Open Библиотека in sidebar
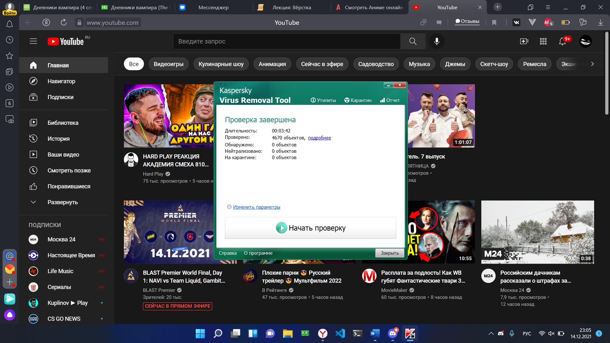 (x=64, y=123)
